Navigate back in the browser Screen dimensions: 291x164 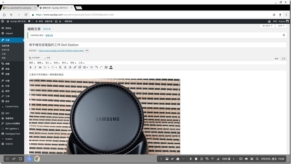pyautogui.click(x=12, y=15)
